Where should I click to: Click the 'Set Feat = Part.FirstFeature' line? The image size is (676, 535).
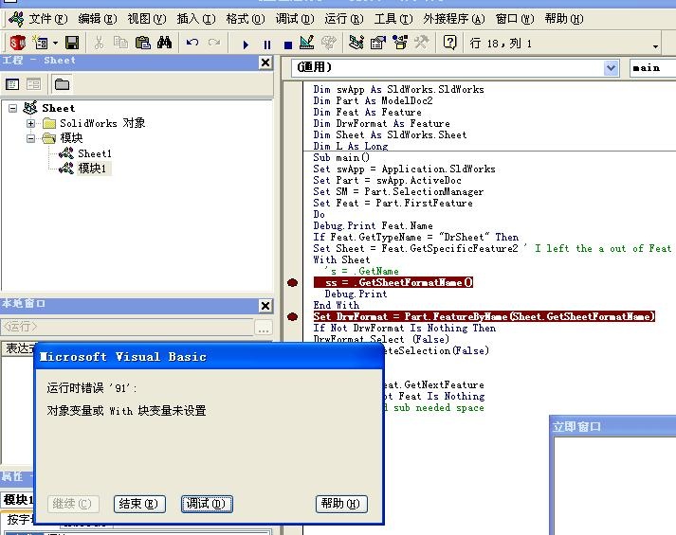point(393,204)
